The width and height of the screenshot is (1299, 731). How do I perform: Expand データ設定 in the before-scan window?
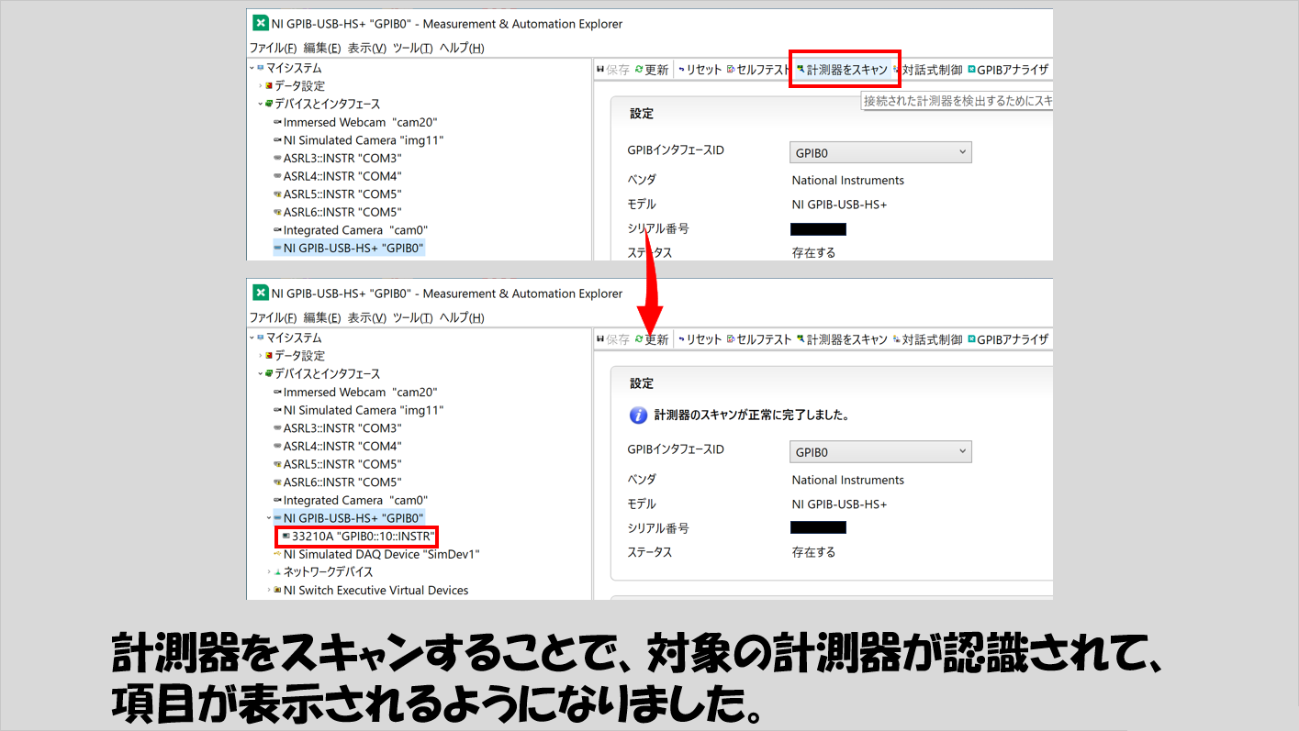(260, 86)
